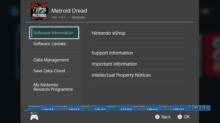The image size is (220, 123).
Task: Open Save Data Cloud settings
Action: click(x=49, y=71)
